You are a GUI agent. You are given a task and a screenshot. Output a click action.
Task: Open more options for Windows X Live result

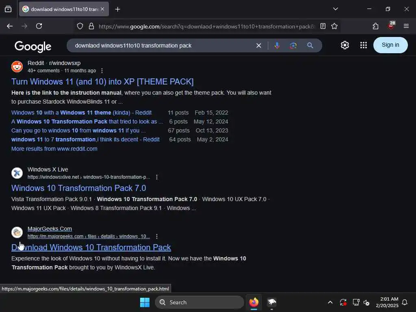pos(157,177)
